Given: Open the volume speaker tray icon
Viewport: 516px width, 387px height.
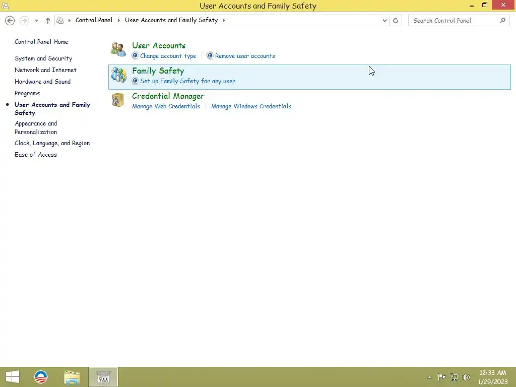Looking at the screenshot, I should pos(466,377).
